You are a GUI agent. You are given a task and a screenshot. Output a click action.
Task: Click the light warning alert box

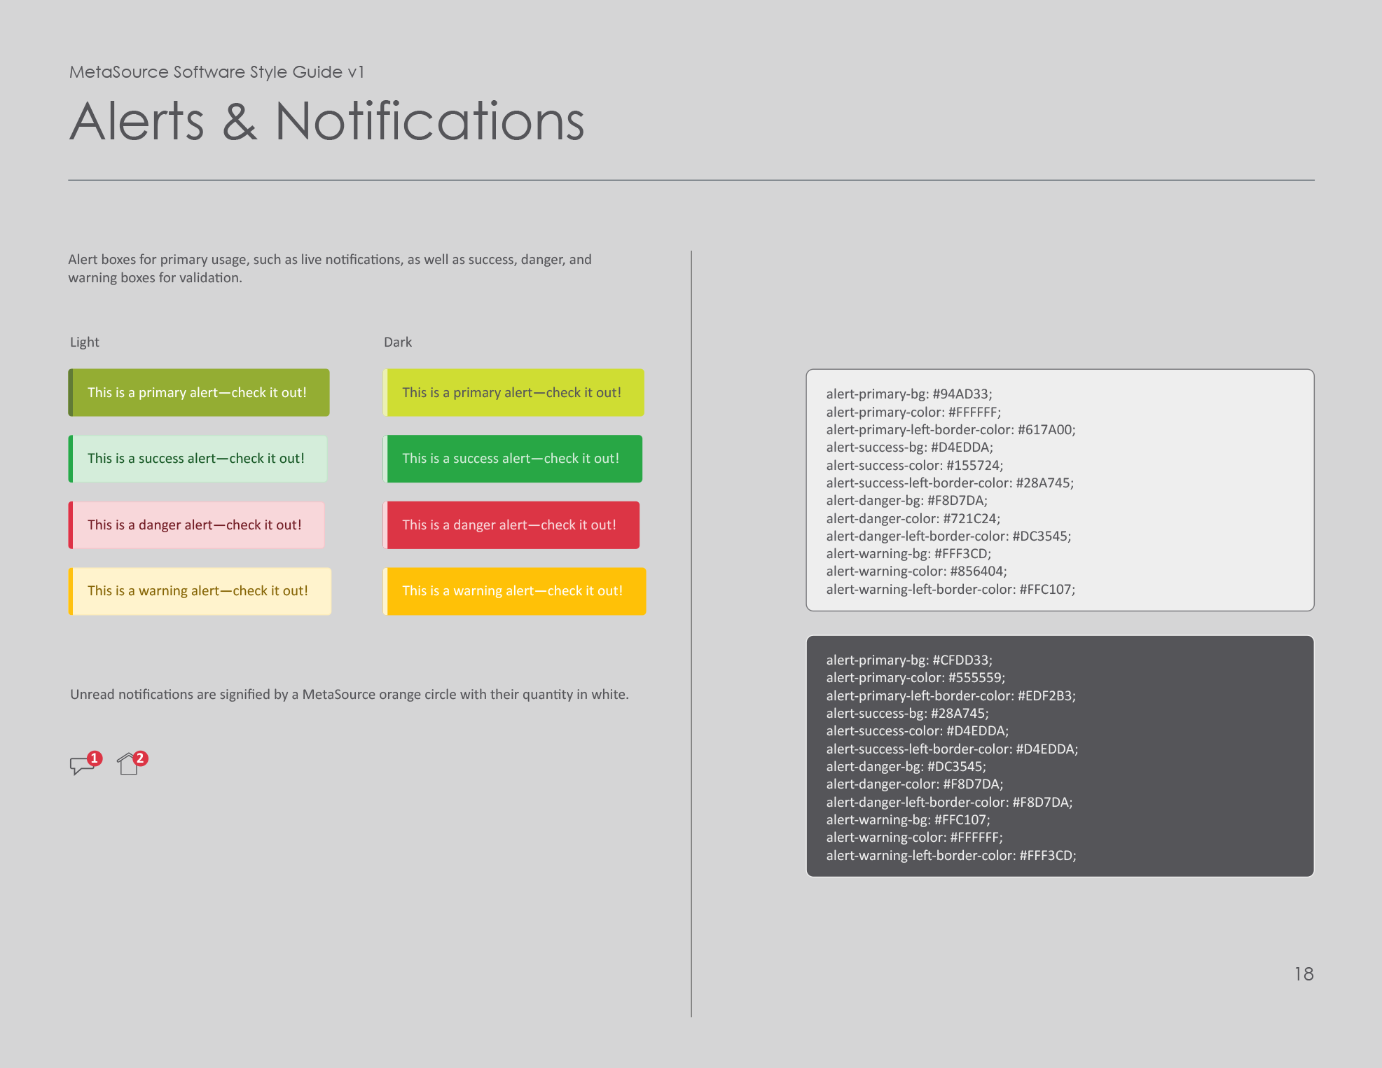200,590
